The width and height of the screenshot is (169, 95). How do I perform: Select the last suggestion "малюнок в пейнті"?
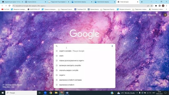coord(84,85)
